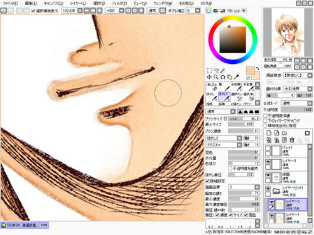Choose the eraser (消しゴム) brush
This screenshot has height=235, width=314.
(212, 86)
